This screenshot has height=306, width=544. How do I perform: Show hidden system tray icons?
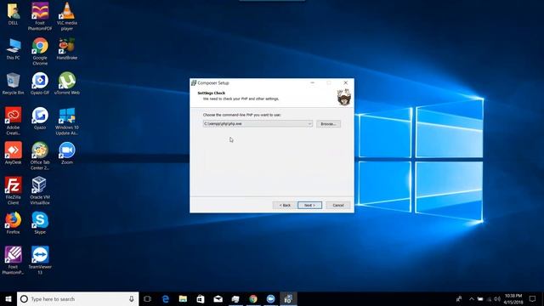click(x=471, y=298)
